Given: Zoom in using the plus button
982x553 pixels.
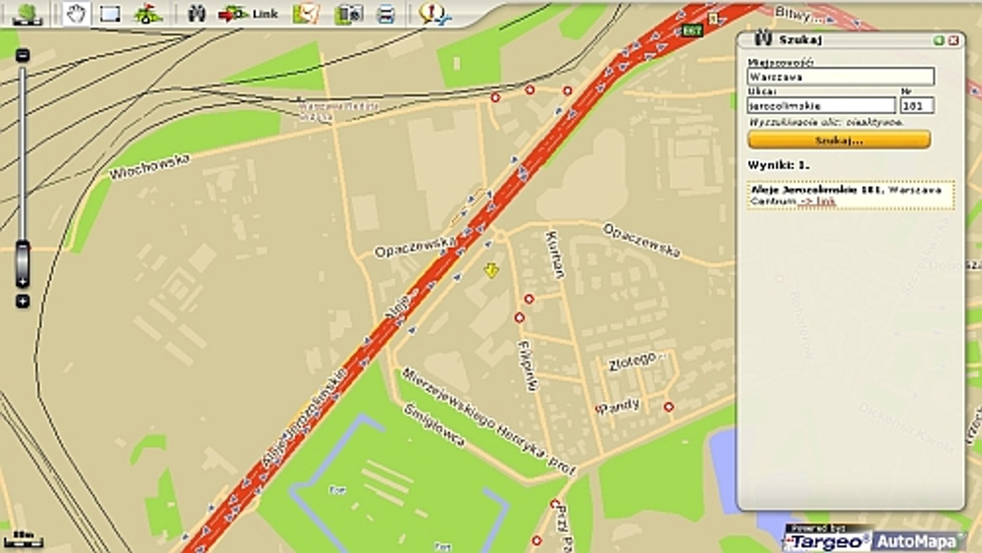Looking at the screenshot, I should coord(22,301).
